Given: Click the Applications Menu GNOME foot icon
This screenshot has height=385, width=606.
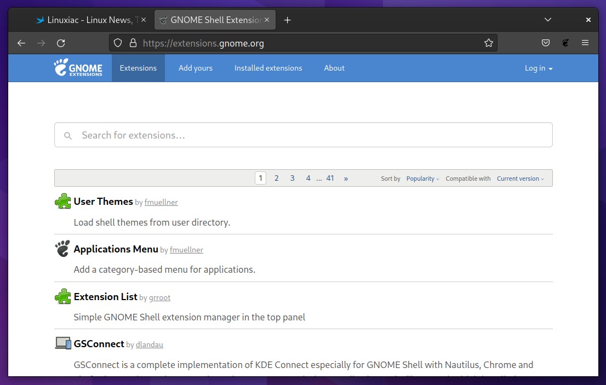Looking at the screenshot, I should 62,249.
